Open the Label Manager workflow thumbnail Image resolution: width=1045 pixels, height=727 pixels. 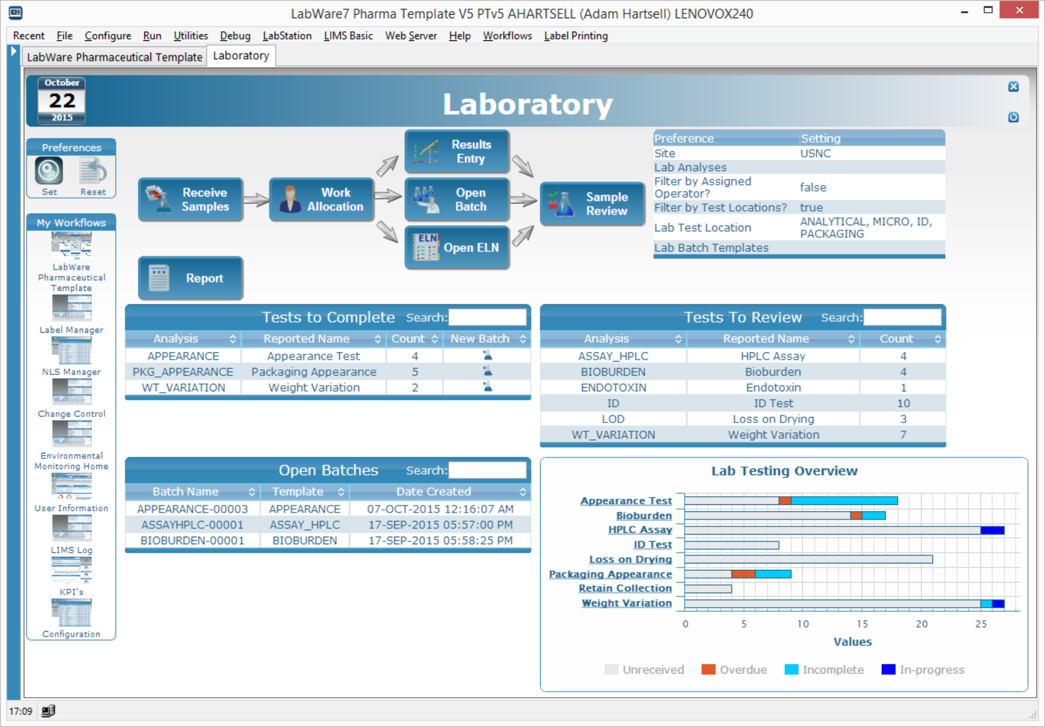click(71, 308)
